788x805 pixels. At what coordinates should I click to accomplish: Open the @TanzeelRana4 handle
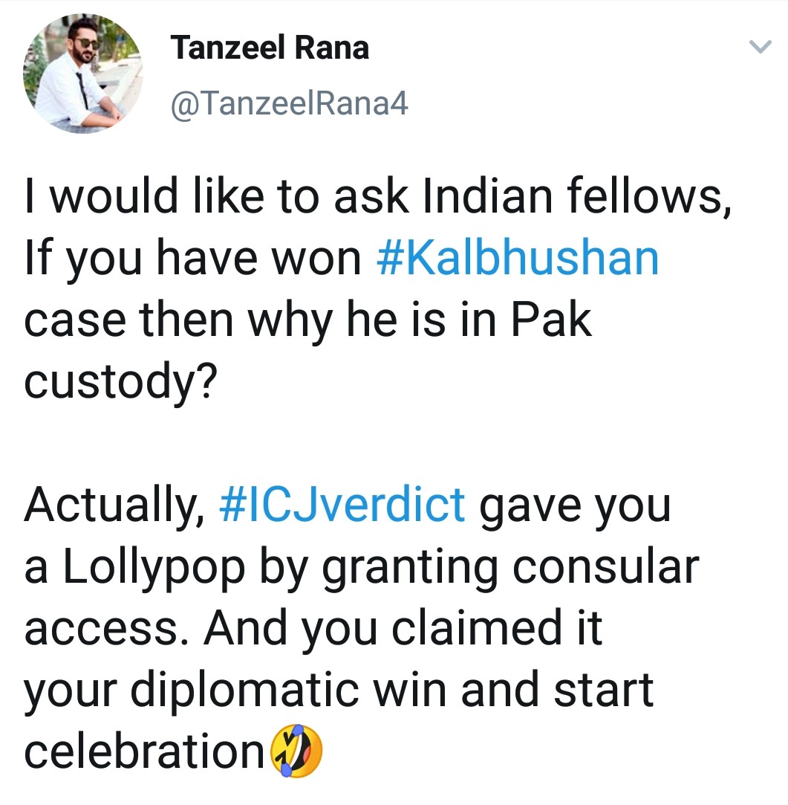coord(290,104)
